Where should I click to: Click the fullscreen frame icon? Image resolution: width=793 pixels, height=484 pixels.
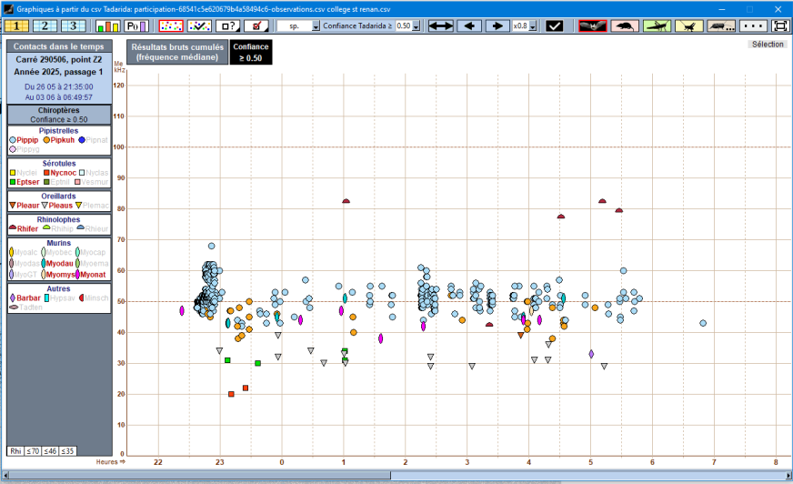tap(779, 25)
